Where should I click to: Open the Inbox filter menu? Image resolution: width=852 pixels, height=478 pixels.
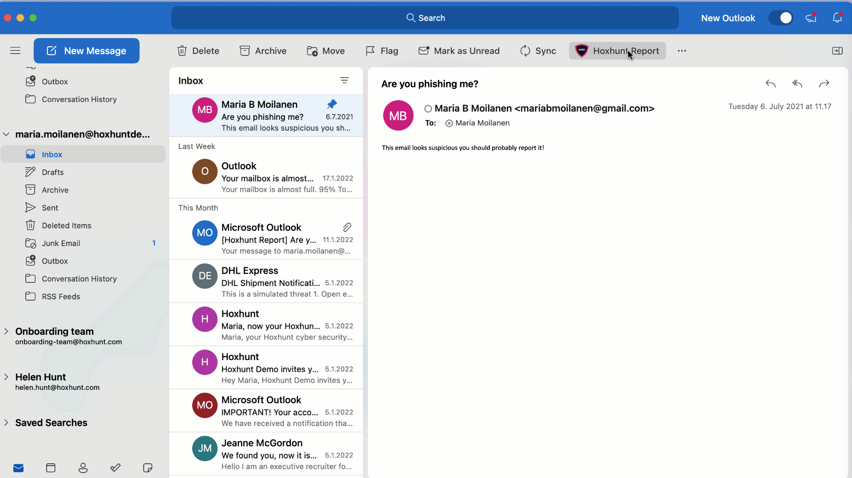[x=344, y=80]
